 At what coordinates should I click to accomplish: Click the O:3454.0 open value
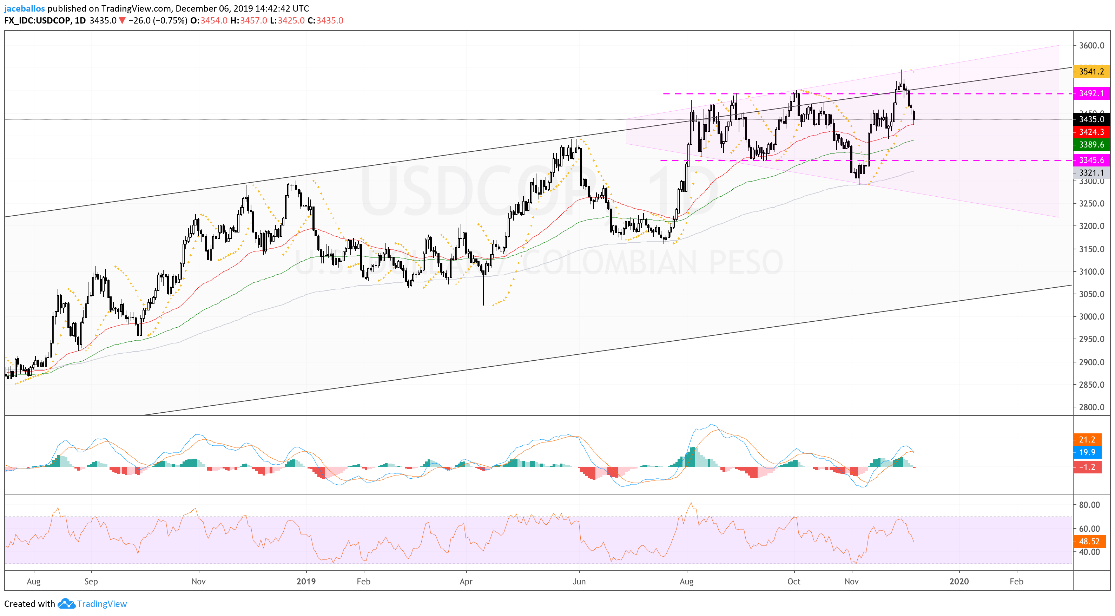point(209,20)
